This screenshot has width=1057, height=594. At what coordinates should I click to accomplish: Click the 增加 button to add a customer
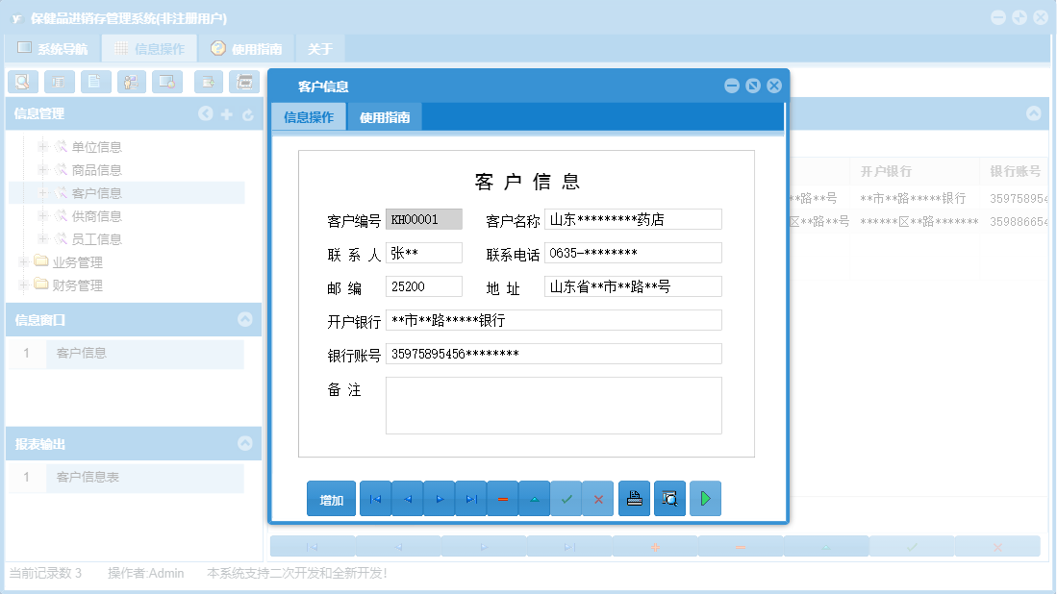[331, 499]
